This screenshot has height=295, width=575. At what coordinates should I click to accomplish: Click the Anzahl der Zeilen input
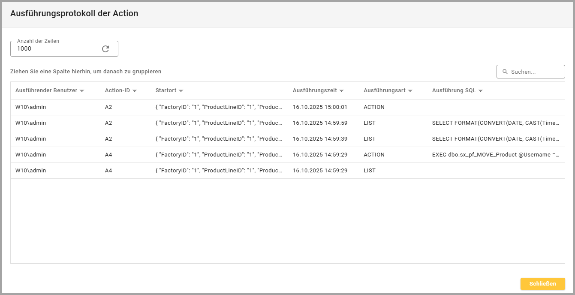pos(56,49)
